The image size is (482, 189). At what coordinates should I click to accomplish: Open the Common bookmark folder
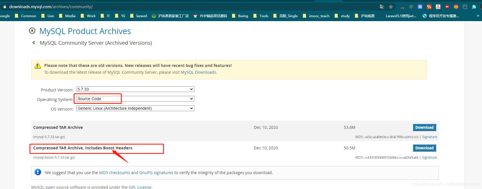point(25,16)
